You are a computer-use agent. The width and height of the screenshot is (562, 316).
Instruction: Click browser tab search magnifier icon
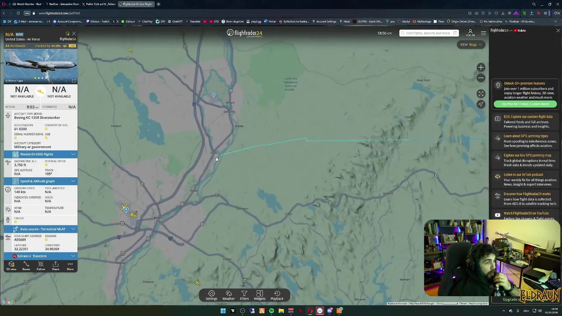click(534, 4)
